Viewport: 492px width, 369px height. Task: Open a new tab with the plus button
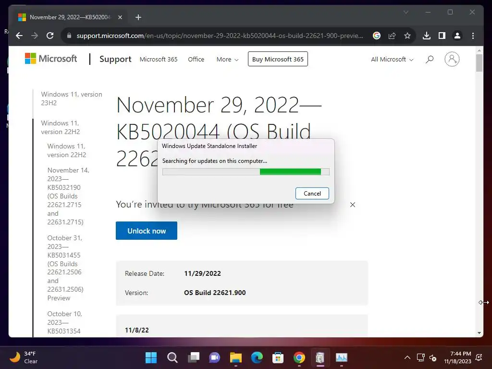138,17
